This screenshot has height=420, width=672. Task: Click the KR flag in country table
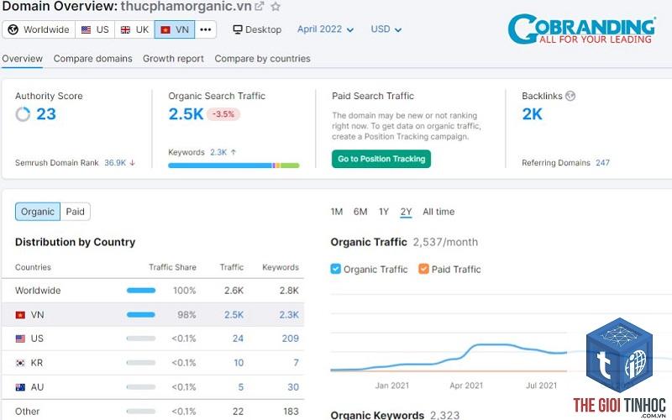[20, 363]
